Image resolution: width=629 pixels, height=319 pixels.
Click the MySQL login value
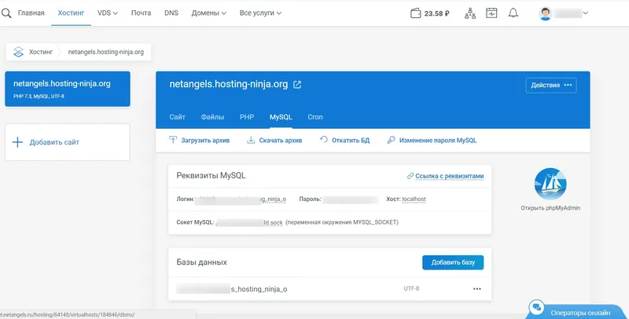point(240,199)
